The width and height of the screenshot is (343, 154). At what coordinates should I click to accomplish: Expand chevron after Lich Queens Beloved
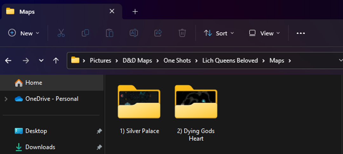[264, 61]
